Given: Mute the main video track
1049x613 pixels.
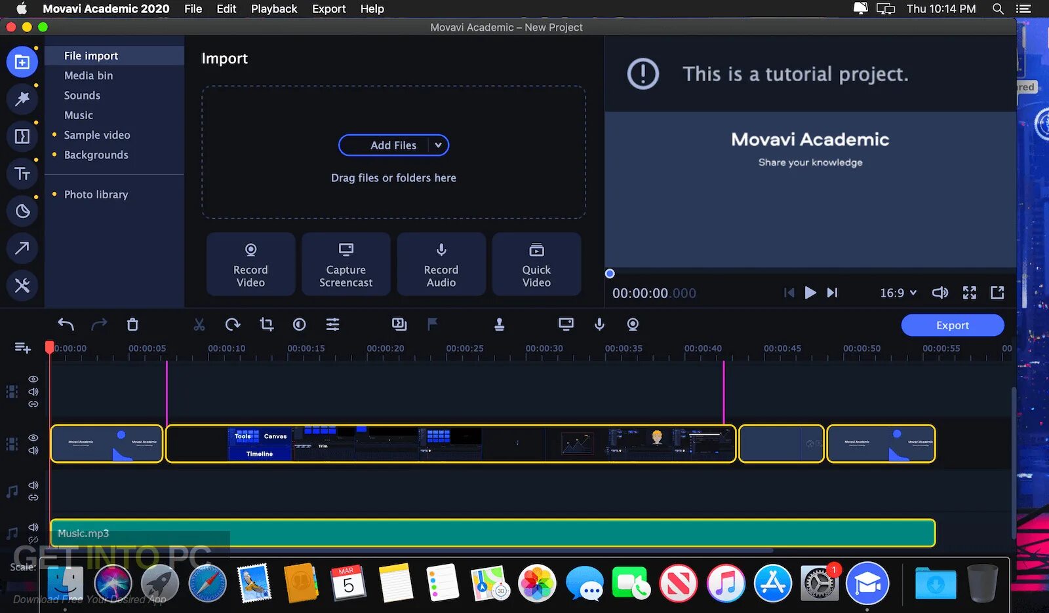Looking at the screenshot, I should click(x=33, y=451).
